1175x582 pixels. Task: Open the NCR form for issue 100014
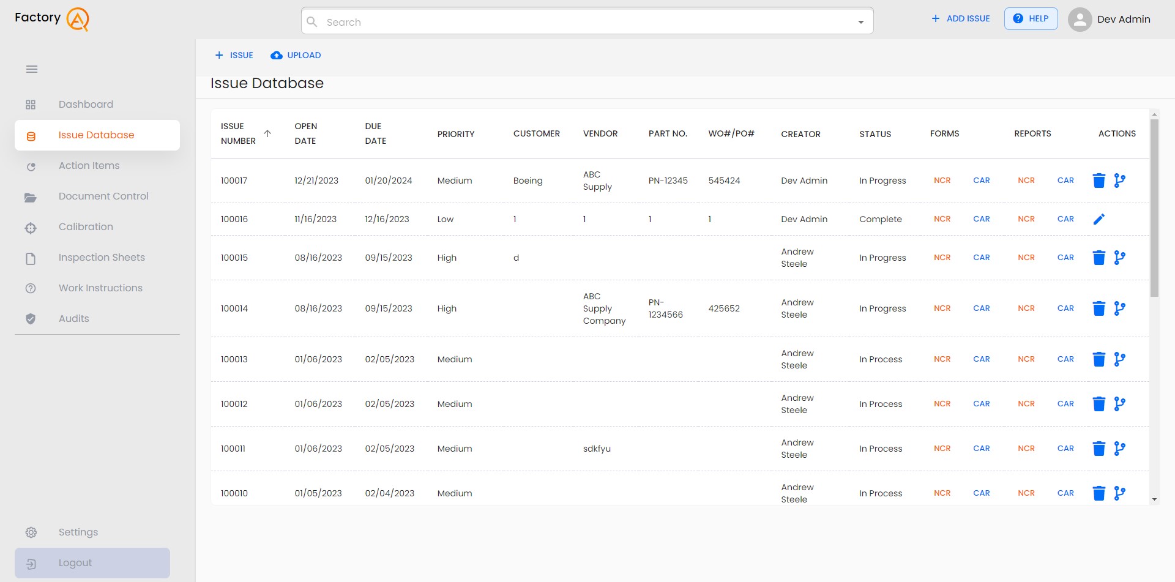coord(942,308)
